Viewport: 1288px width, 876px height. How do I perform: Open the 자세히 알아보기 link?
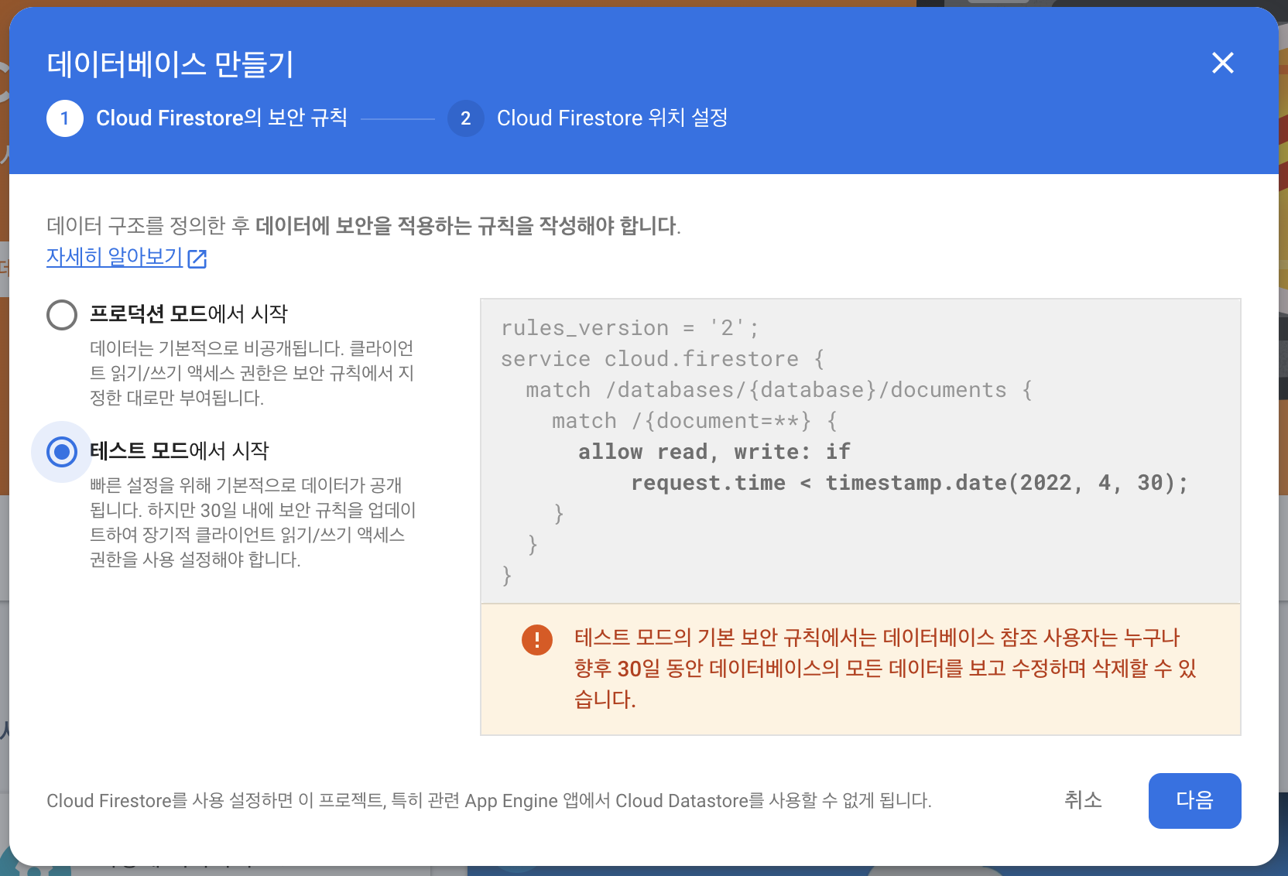115,257
